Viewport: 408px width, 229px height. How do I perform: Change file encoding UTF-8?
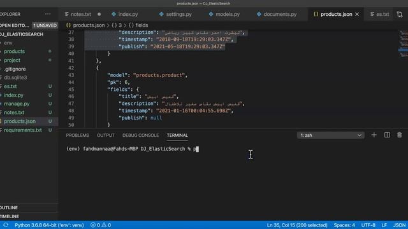368,225
